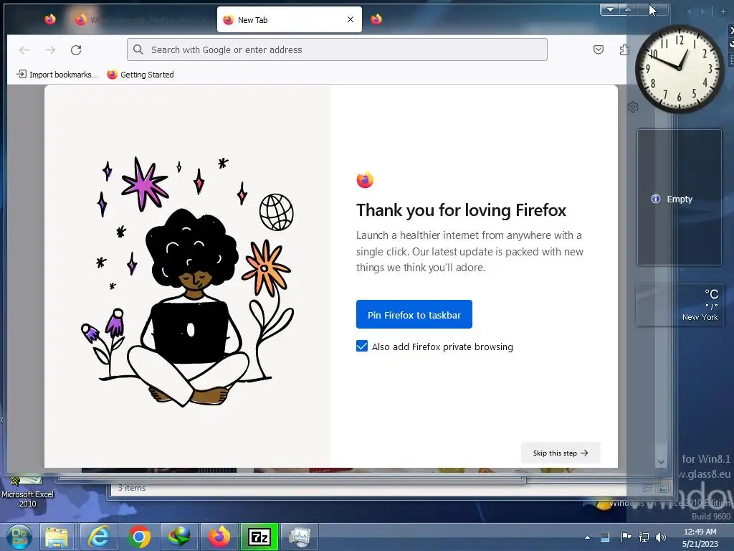
Task: Go back using the browser back arrow
Action: [x=24, y=50]
